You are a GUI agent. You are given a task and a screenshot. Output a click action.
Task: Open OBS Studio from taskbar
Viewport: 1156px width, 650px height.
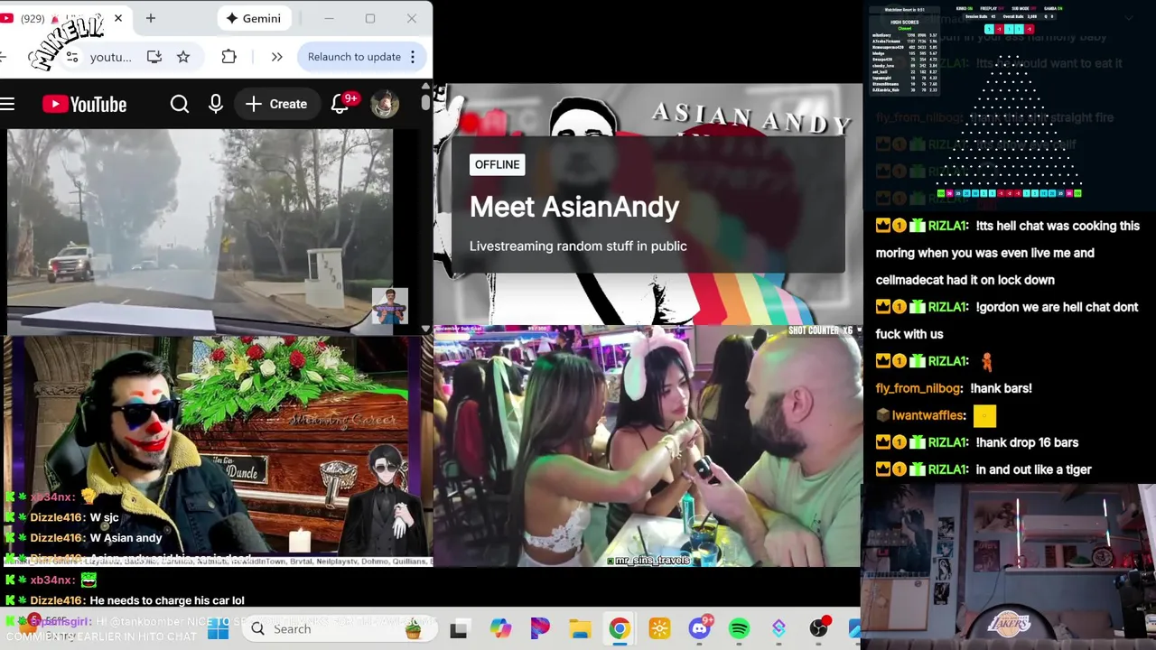coord(818,629)
